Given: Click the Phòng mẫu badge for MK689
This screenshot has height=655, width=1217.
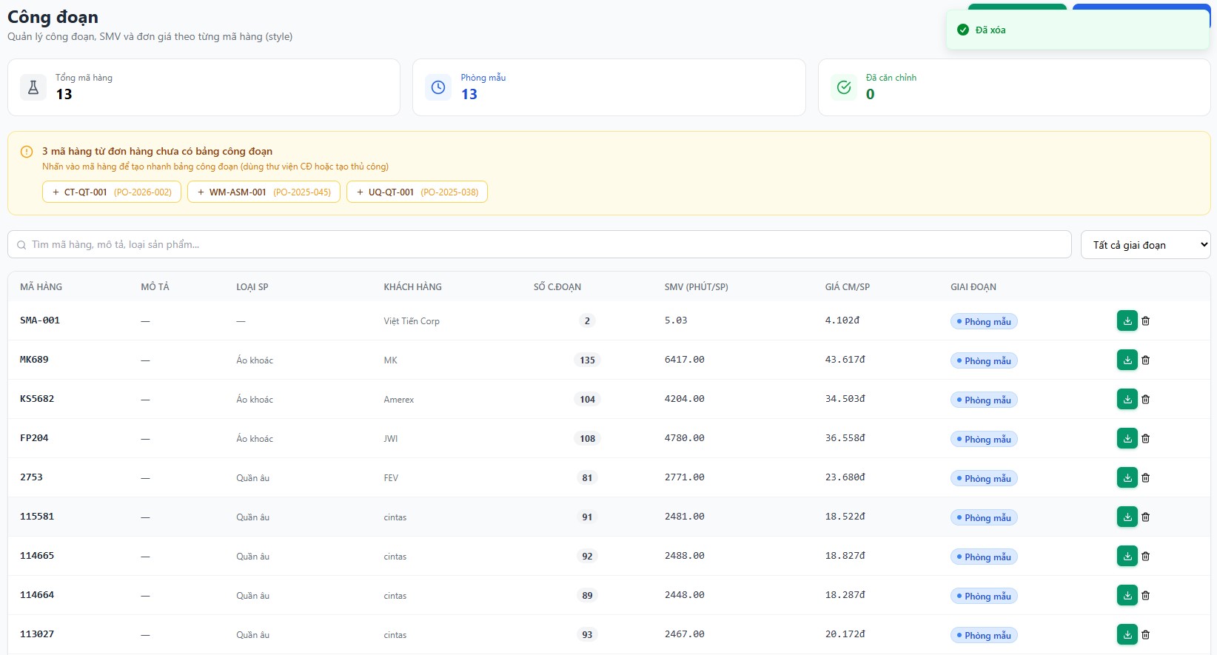Looking at the screenshot, I should tap(984, 360).
